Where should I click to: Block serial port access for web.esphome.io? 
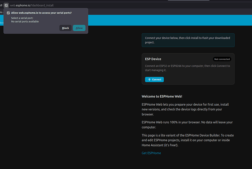(65, 28)
